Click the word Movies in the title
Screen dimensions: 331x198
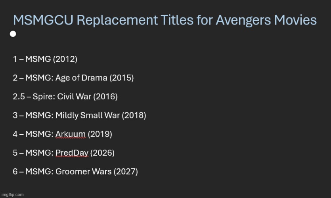tap(295, 20)
